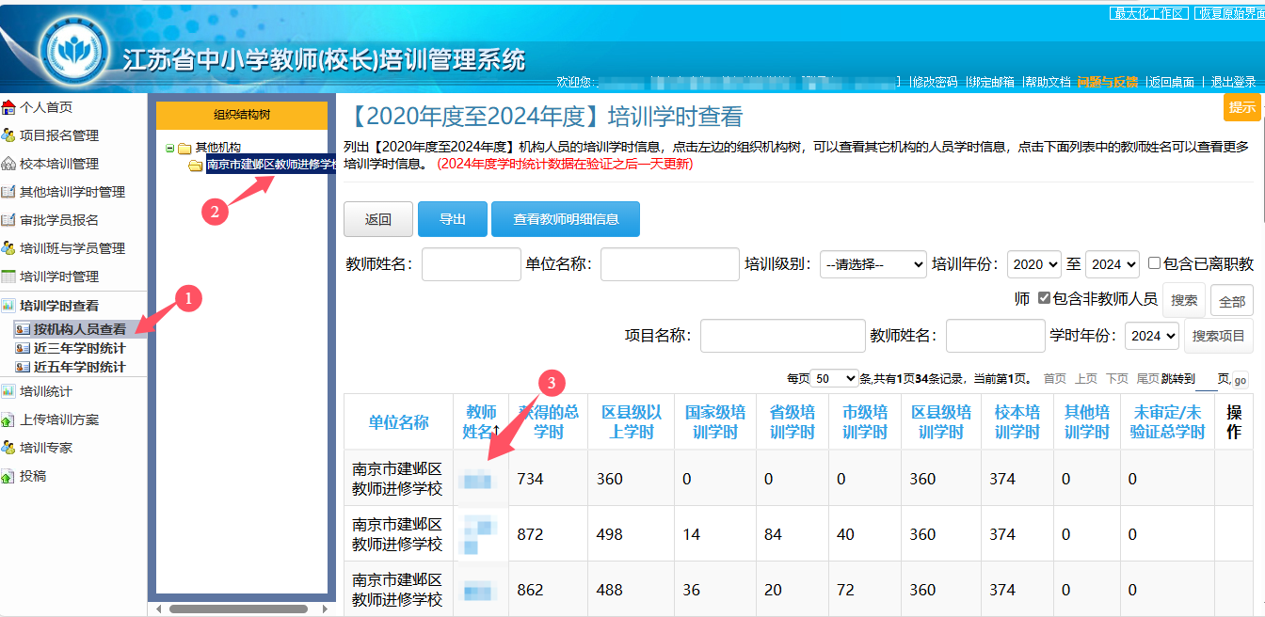Click the folder icon beside 其他机构
1265x617 pixels.
[x=184, y=148]
